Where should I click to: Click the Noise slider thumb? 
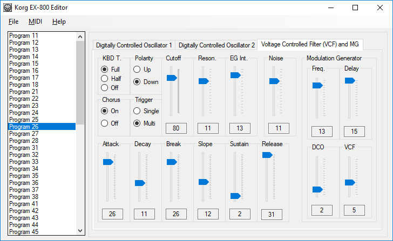274,81
